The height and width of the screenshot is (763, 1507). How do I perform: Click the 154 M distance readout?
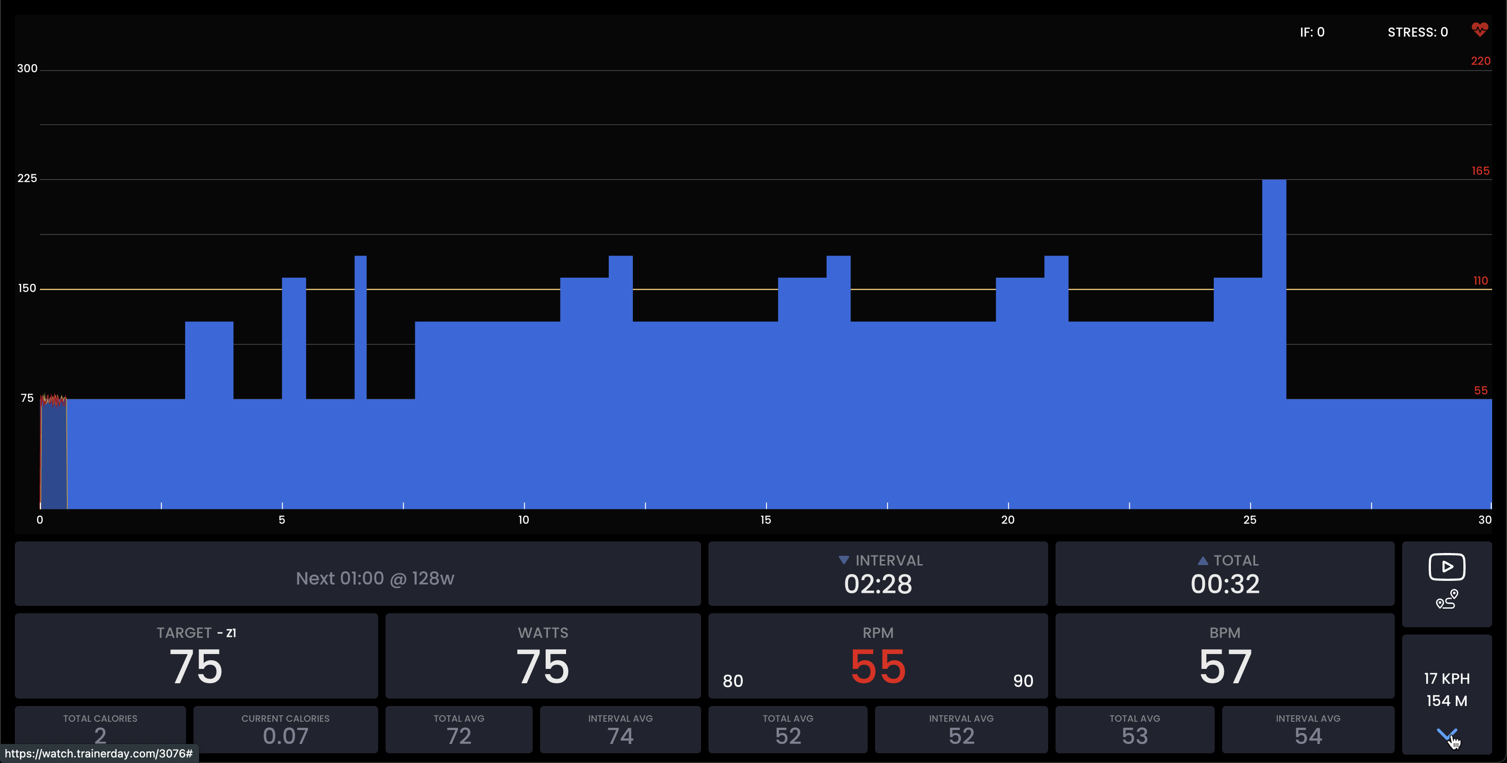(1447, 701)
